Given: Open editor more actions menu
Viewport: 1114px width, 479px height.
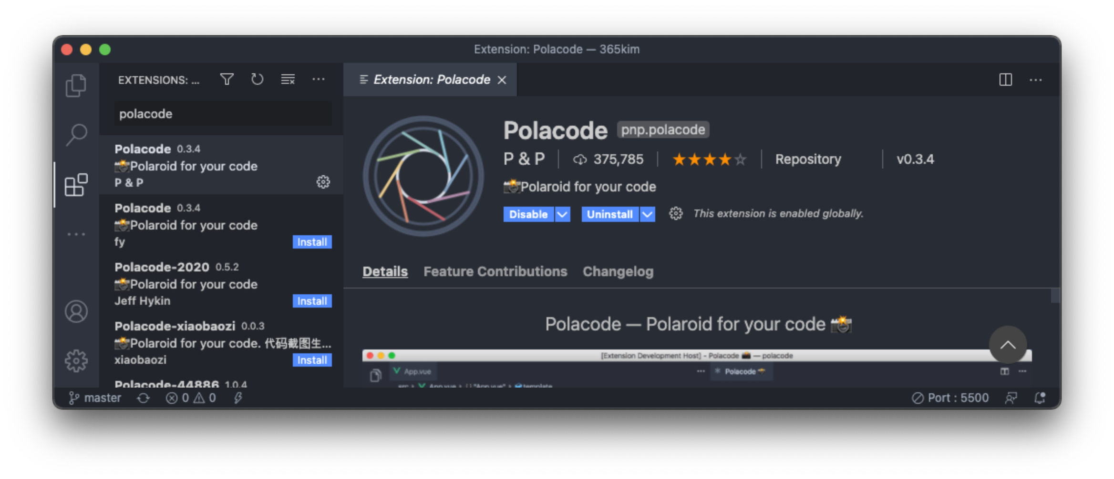Looking at the screenshot, I should click(x=1036, y=80).
